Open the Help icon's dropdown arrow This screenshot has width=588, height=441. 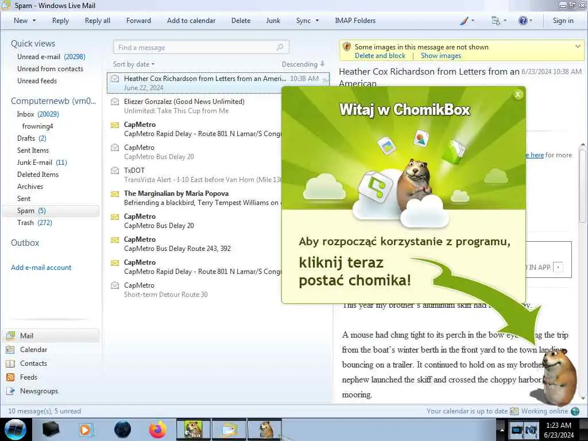tap(531, 21)
